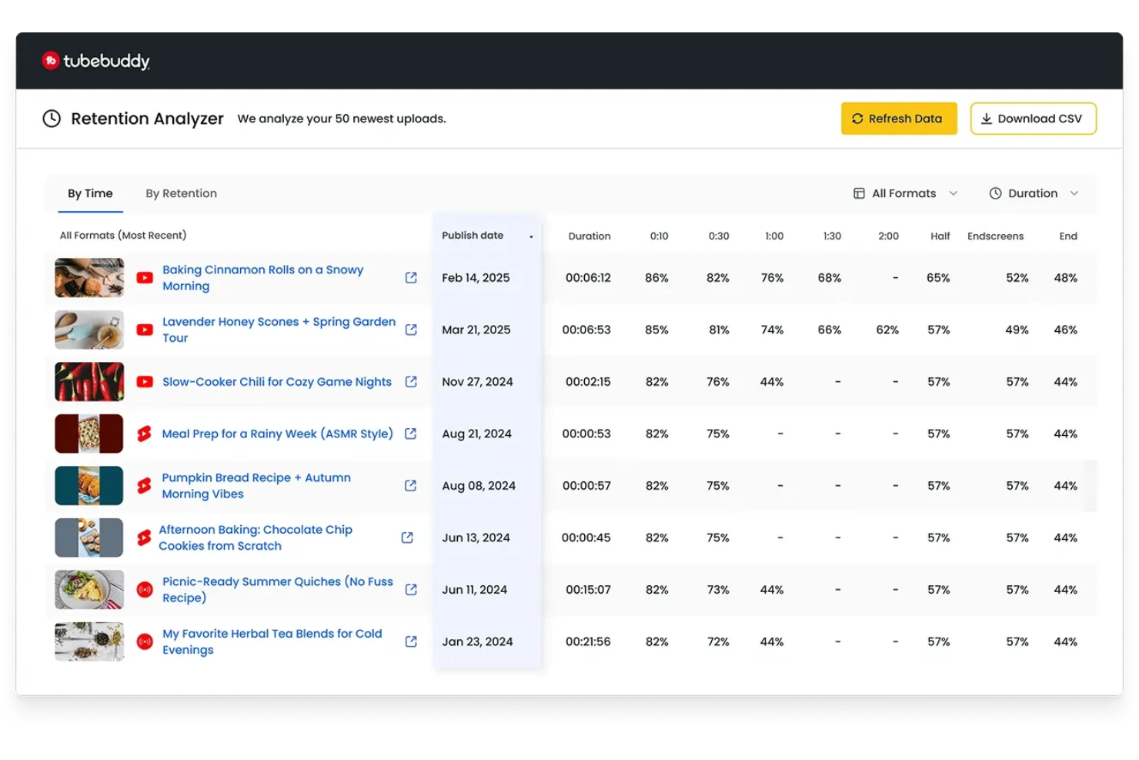Open the Duration sorting dropdown

coord(1074,193)
